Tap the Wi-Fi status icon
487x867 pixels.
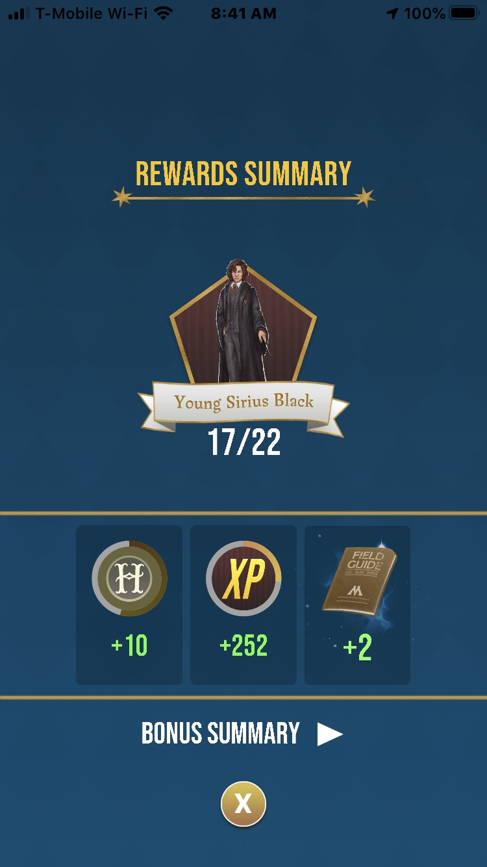click(164, 13)
